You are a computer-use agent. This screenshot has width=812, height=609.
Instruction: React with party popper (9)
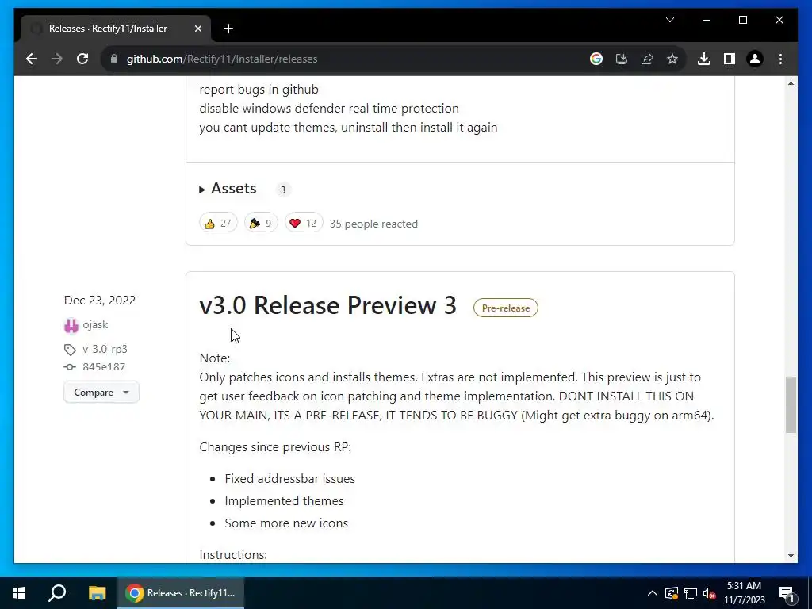pos(261,223)
